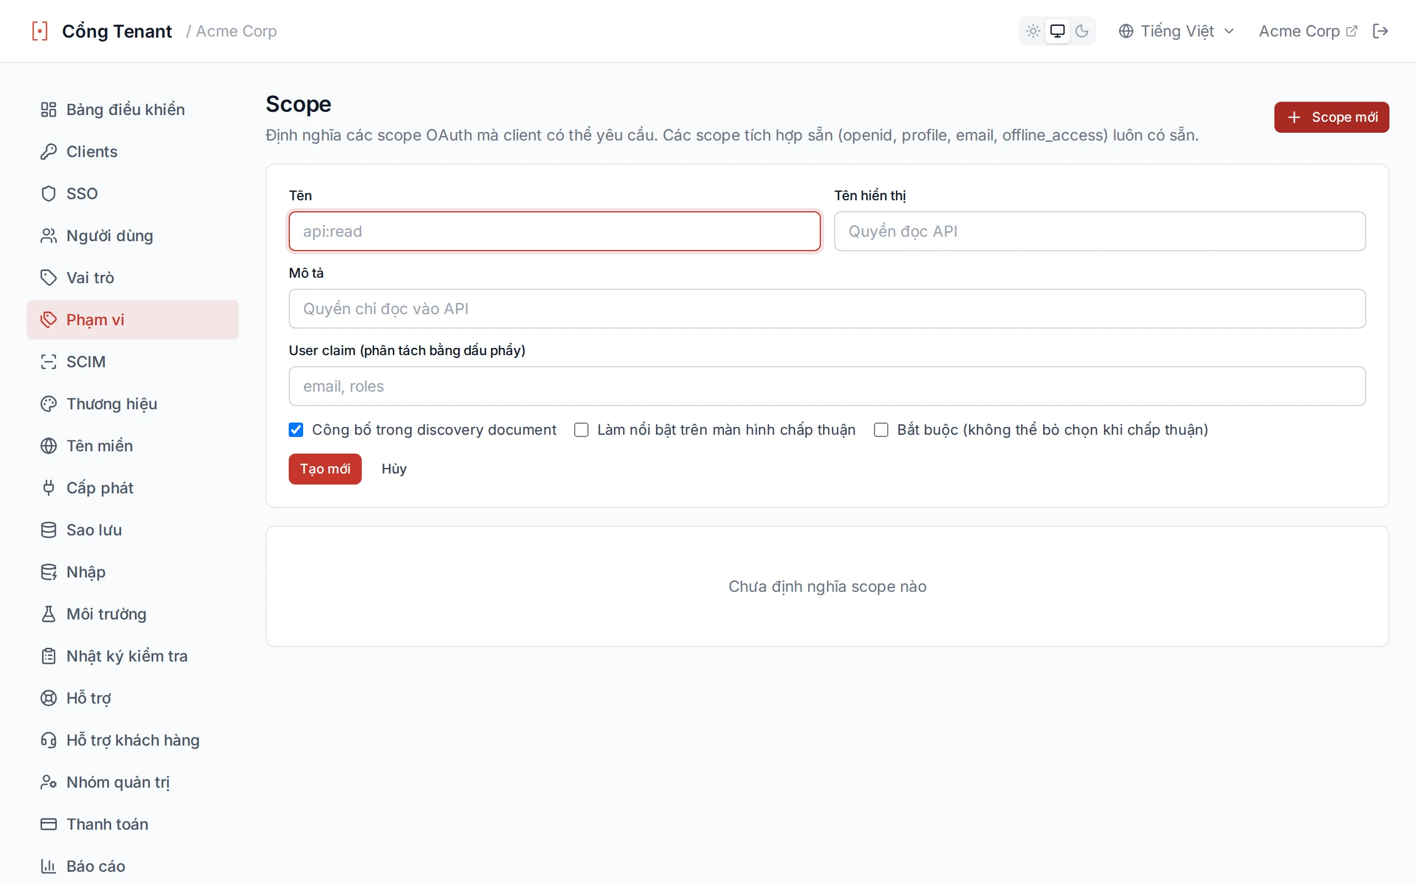1416x885 pixels.
Task: Click the Cấp phát plug icon
Action: tap(49, 487)
